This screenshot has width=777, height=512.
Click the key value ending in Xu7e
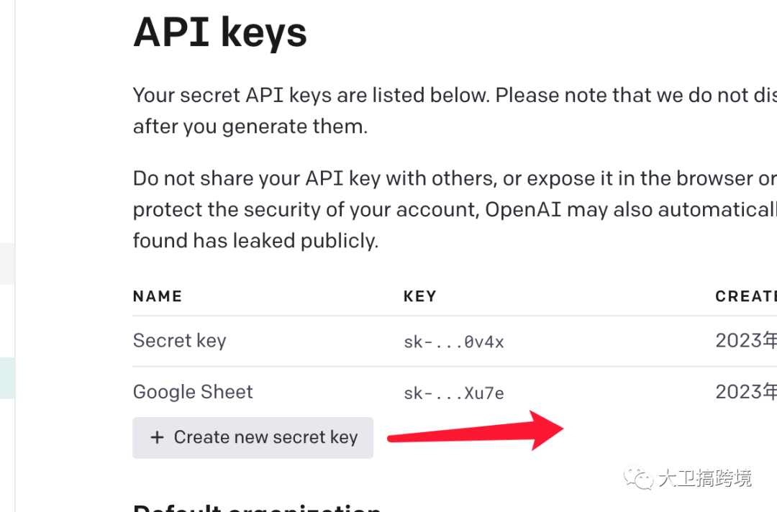coord(454,393)
